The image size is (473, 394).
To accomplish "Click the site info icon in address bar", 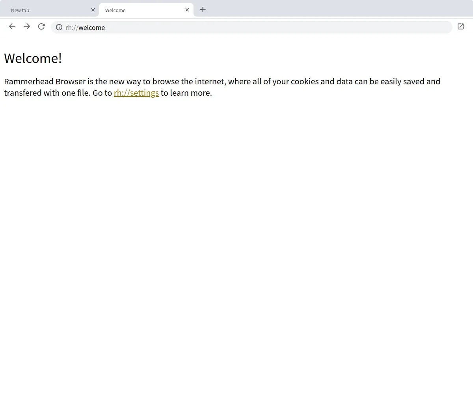I will 59,27.
